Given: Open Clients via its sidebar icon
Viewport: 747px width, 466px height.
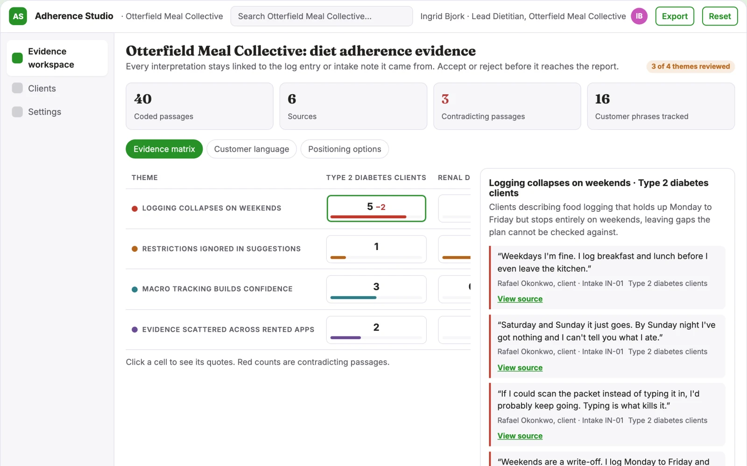Looking at the screenshot, I should click(x=17, y=88).
